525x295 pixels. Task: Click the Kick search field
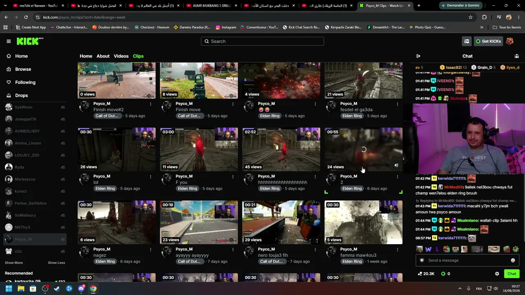262,41
